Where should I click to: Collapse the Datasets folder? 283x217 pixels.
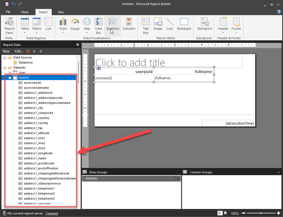[x=5, y=68]
